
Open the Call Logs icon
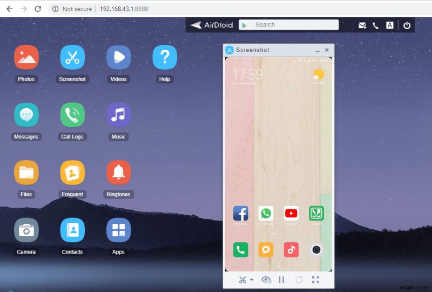pos(72,115)
